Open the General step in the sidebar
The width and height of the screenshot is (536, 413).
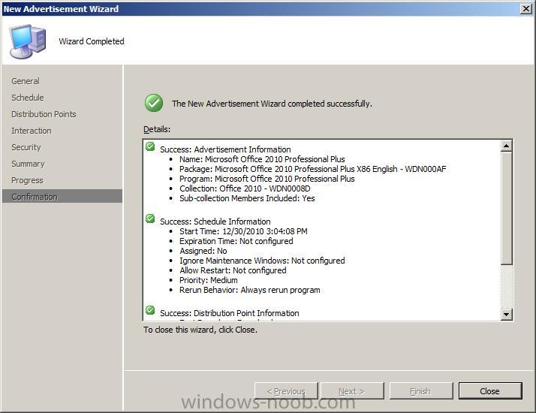click(26, 81)
